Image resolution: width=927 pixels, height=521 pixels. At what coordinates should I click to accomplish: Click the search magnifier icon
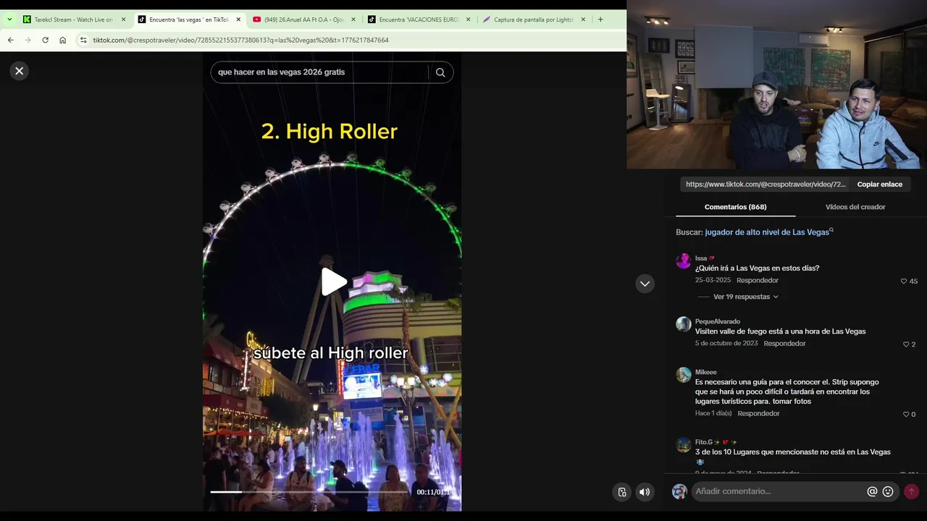pos(440,72)
